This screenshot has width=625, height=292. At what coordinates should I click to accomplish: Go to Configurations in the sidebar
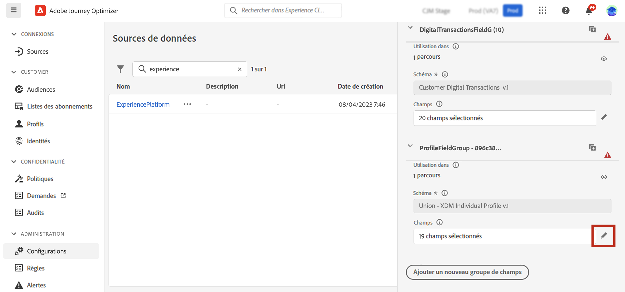[47, 251]
